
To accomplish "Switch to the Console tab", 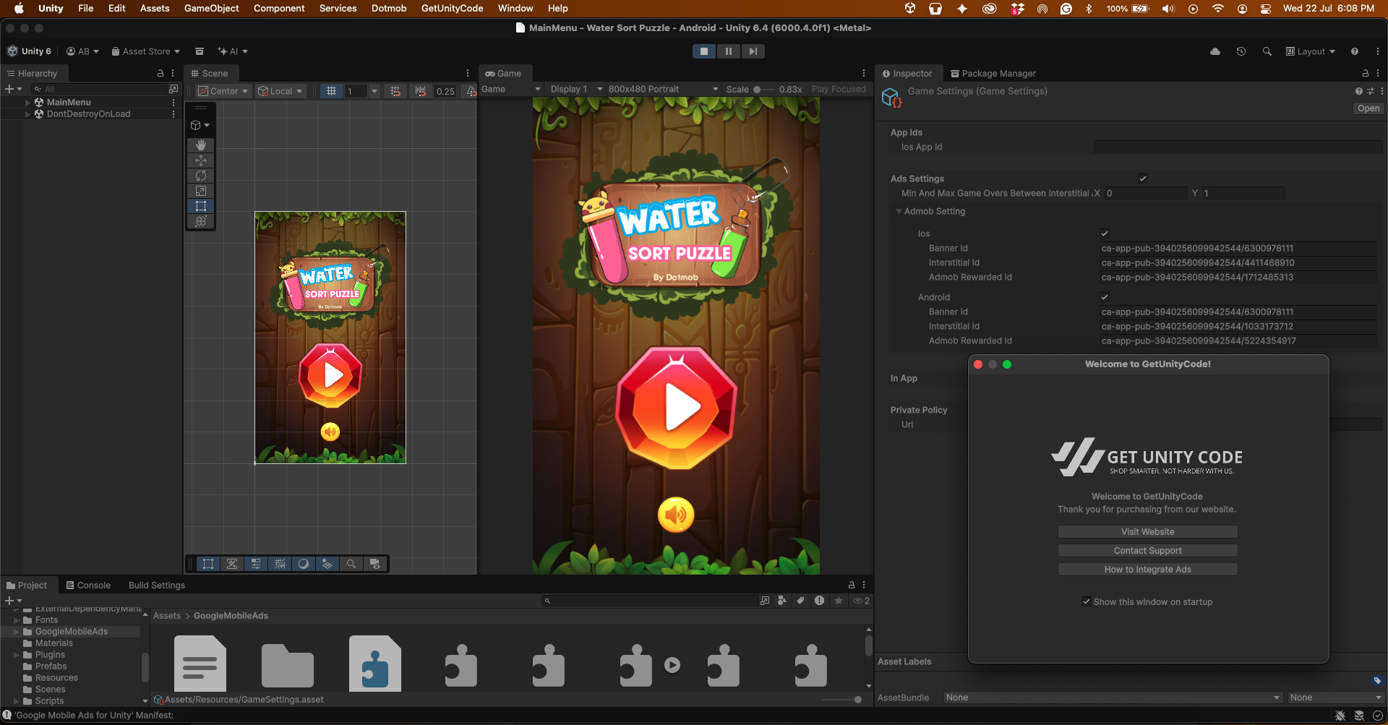I will 88,585.
